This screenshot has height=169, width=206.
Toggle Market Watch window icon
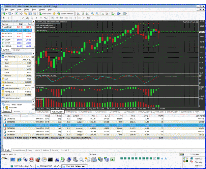point(17,14)
